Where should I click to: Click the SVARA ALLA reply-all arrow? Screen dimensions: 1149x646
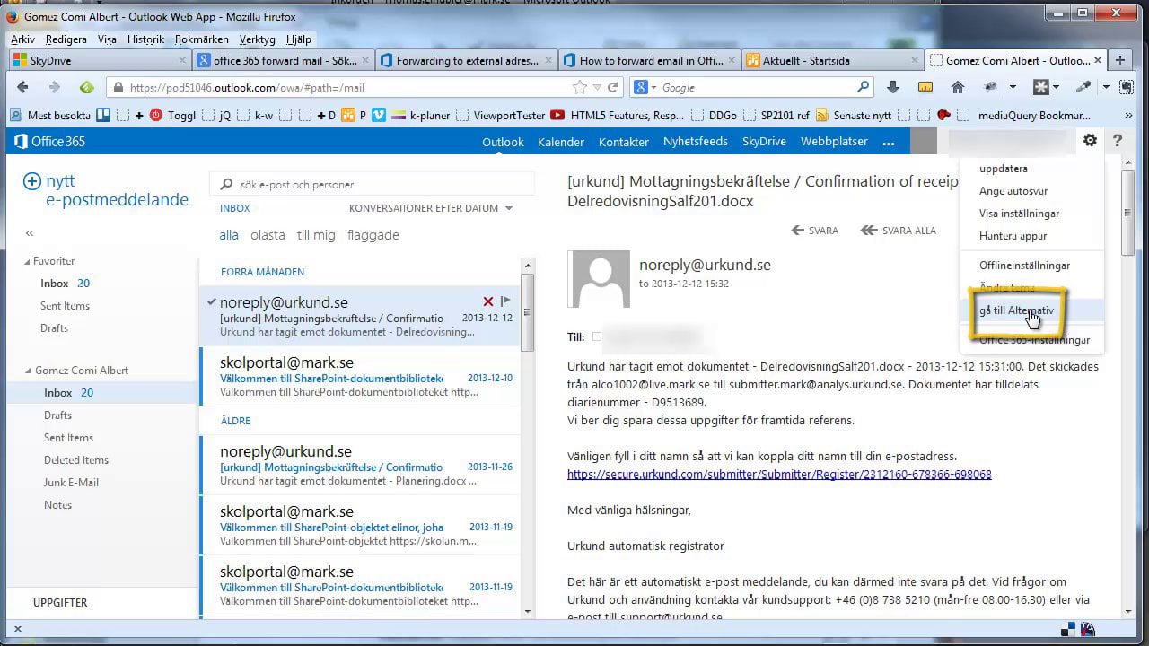click(x=868, y=231)
